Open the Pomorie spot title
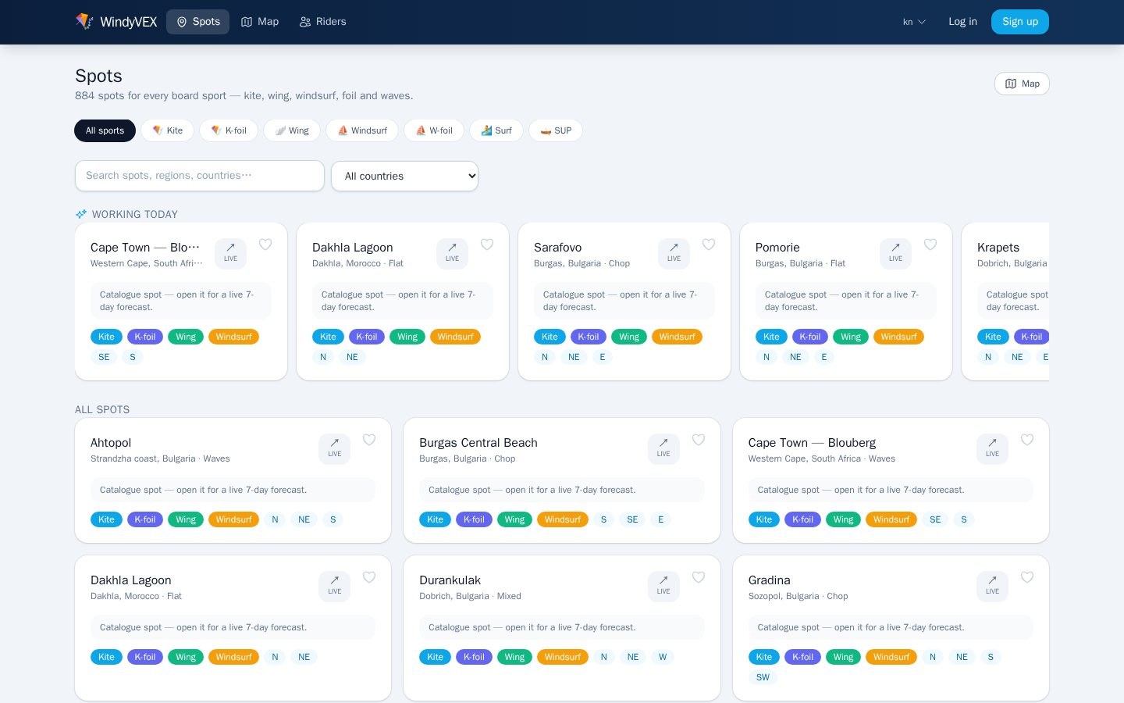This screenshot has width=1124, height=703. tap(777, 248)
